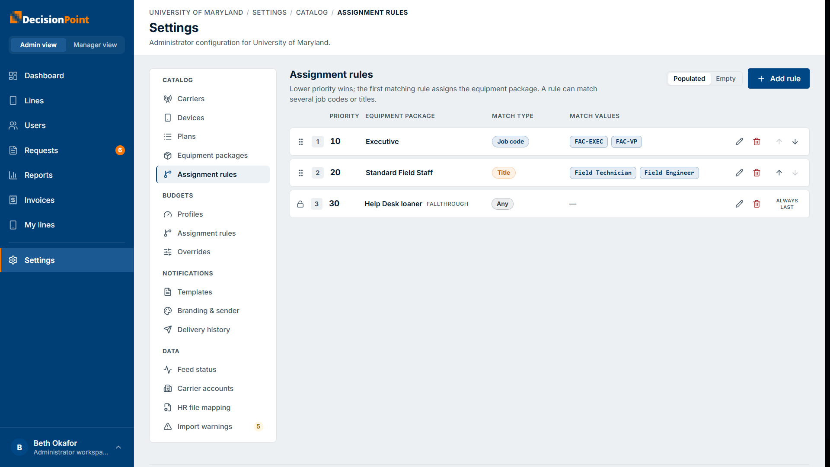This screenshot has height=467, width=830.
Task: Click the Catalog breadcrumb link
Action: coord(312,13)
